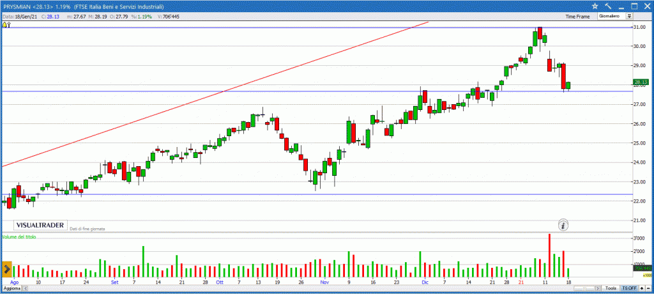
Task: Click the star favorite icon in title bar
Action: pos(595,6)
